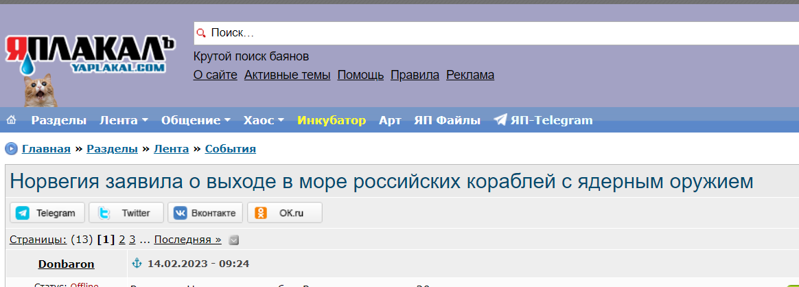
Task: Focus the Поиск search field
Action: pyautogui.click(x=496, y=33)
